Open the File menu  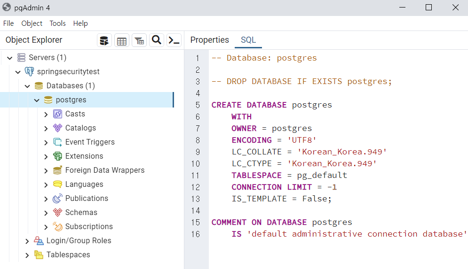click(8, 23)
